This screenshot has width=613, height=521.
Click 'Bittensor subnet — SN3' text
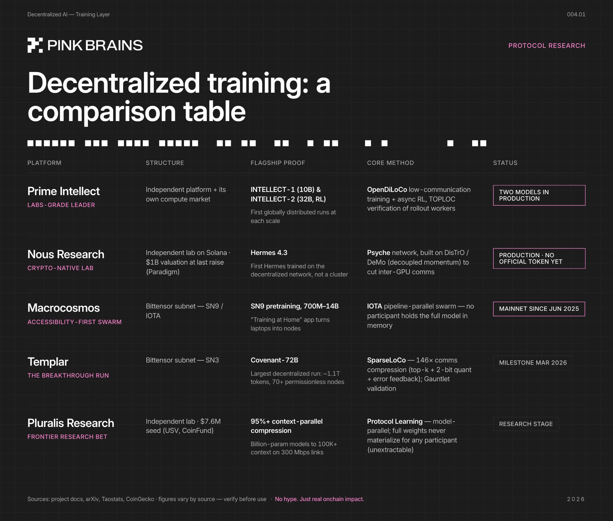click(x=182, y=360)
